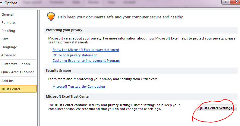Open the Customize Ribbon page
Viewport: 240px width, 126px height.
[16, 64]
